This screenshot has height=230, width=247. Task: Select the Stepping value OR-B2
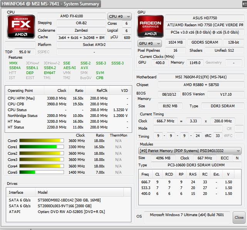pyautogui.click(x=81, y=23)
